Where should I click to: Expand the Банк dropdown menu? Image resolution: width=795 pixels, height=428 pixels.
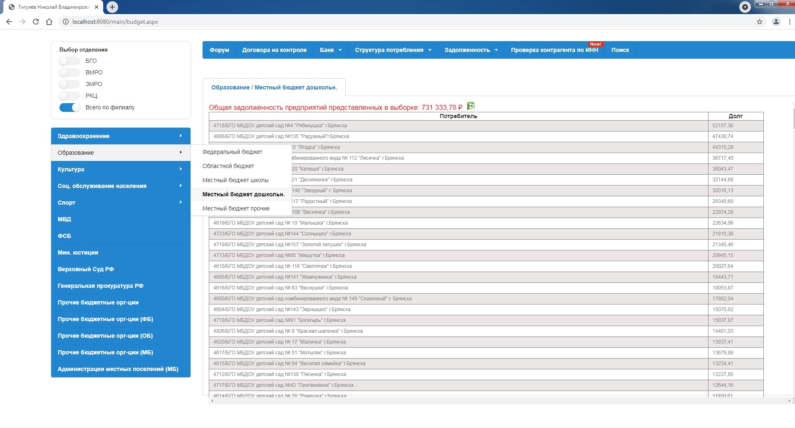pos(331,50)
